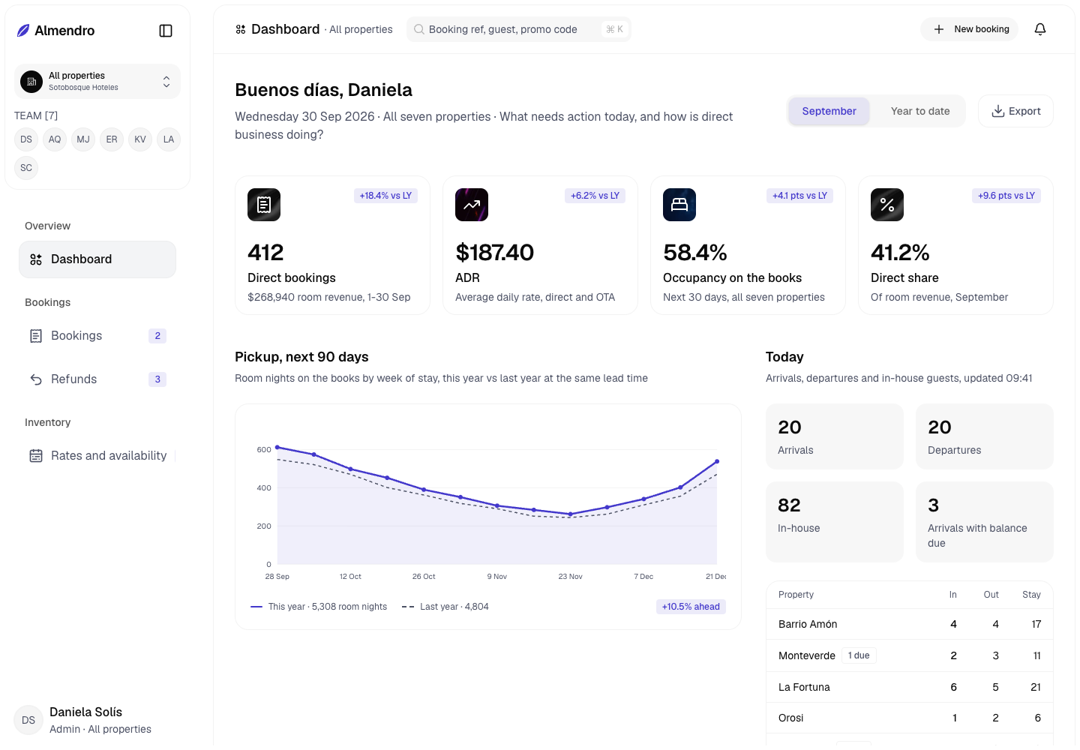
Task: Select team member DS avatar
Action: [x=26, y=139]
